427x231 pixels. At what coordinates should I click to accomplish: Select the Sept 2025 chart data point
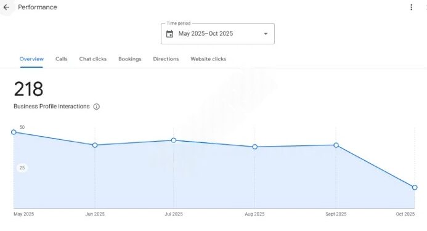coord(336,145)
